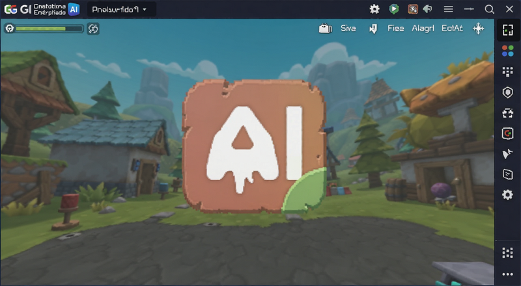Click the tilted note sidebar icon
This screenshot has width=521, height=286.
tap(508, 174)
